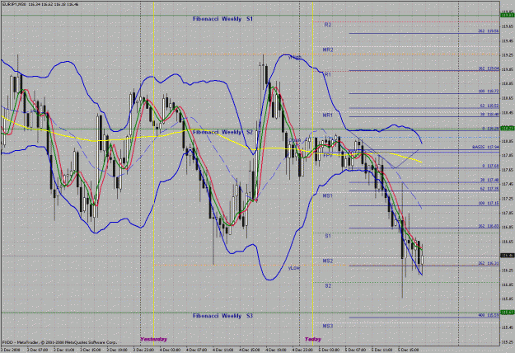
Task: Click the FXDD MetaTrader copyright text
Action: (59, 342)
